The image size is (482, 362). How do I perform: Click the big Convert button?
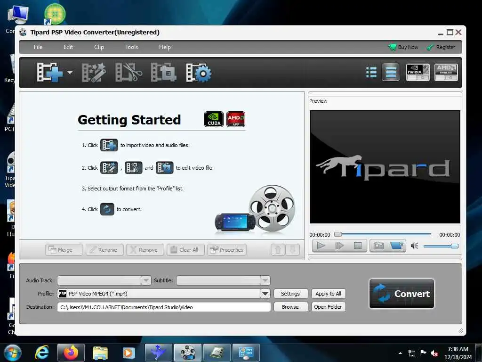tap(402, 294)
